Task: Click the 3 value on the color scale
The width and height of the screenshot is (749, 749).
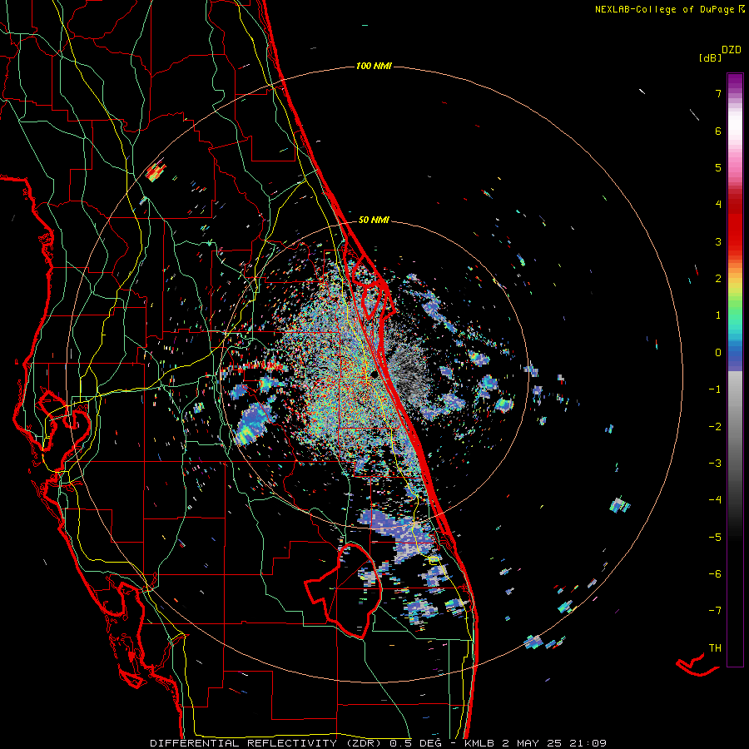Action: tap(718, 241)
